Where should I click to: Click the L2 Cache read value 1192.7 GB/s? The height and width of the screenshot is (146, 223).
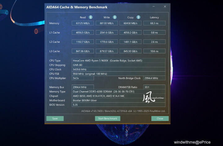click(83, 42)
